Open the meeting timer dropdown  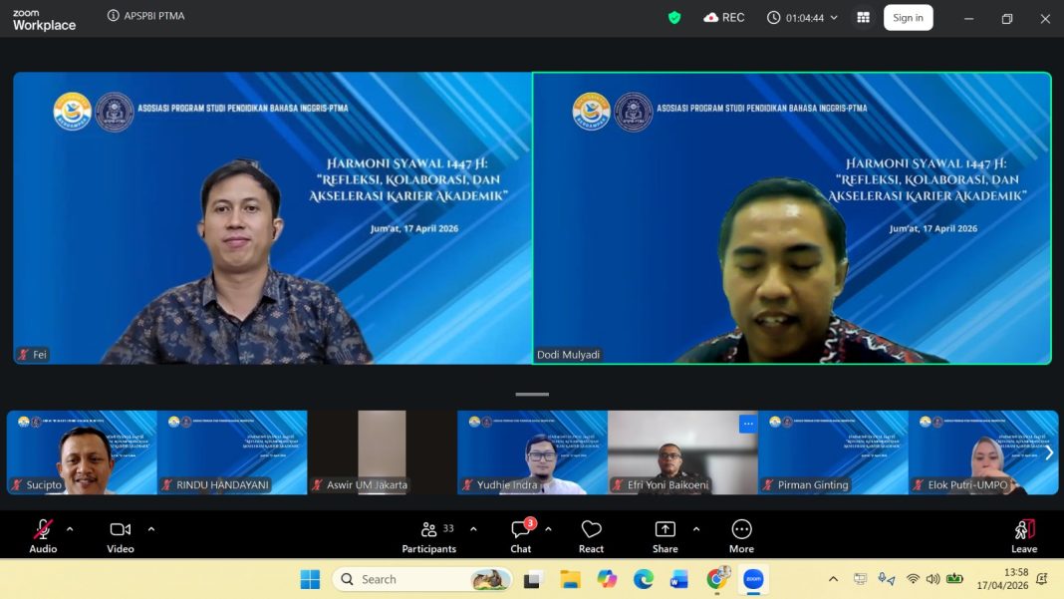[x=803, y=18]
